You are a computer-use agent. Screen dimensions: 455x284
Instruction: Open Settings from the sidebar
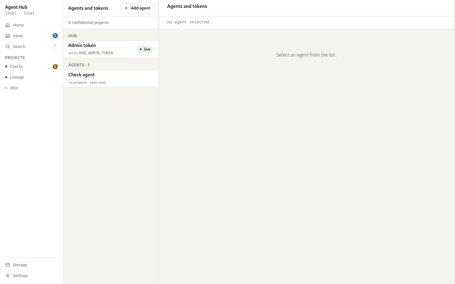tap(32, 276)
